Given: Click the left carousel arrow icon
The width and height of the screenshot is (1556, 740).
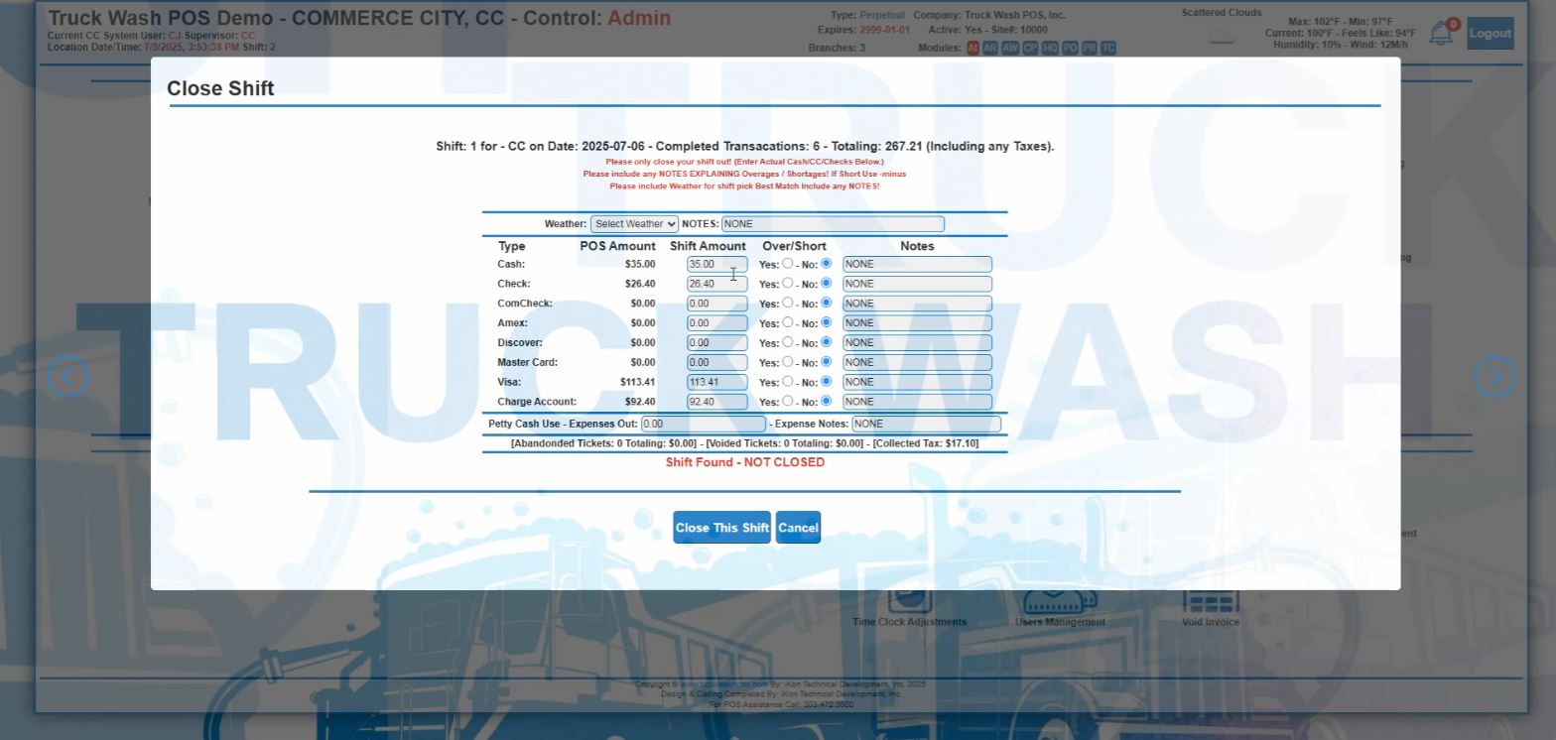Looking at the screenshot, I should pyautogui.click(x=67, y=376).
